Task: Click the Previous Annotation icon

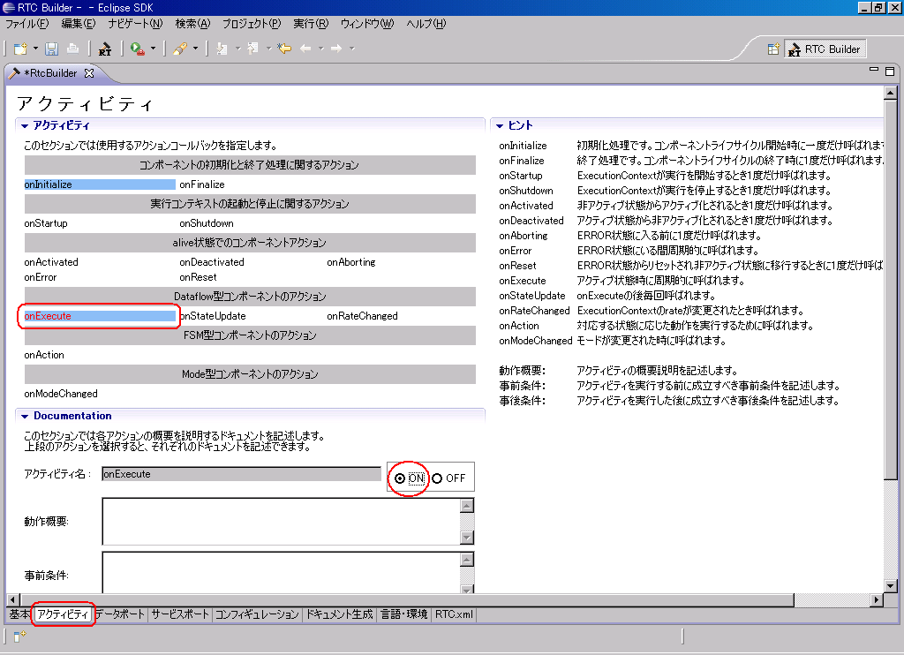Action: pyautogui.click(x=253, y=49)
